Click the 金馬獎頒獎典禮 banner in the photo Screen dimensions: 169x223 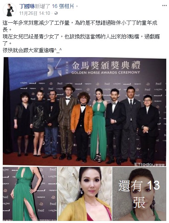(x=106, y=67)
